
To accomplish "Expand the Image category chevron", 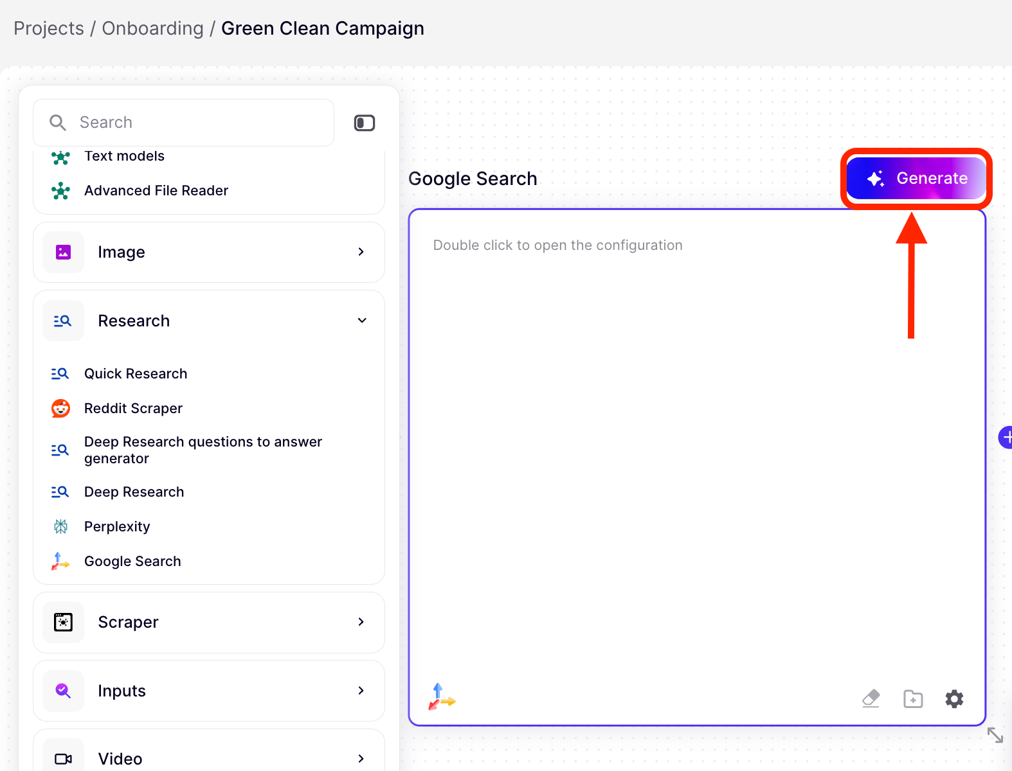I will (x=361, y=252).
